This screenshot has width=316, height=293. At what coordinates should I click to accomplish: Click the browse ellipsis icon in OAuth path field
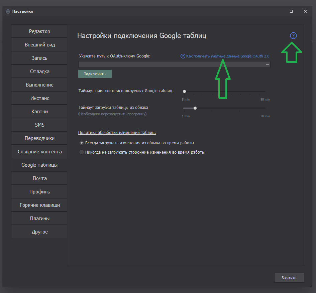click(268, 64)
